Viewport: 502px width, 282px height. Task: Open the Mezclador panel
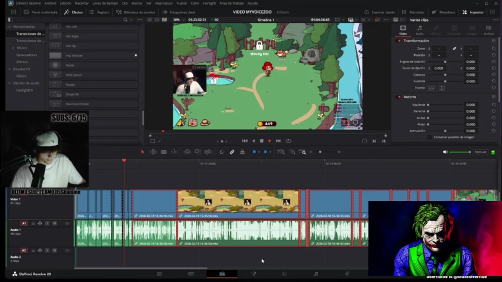413,12
